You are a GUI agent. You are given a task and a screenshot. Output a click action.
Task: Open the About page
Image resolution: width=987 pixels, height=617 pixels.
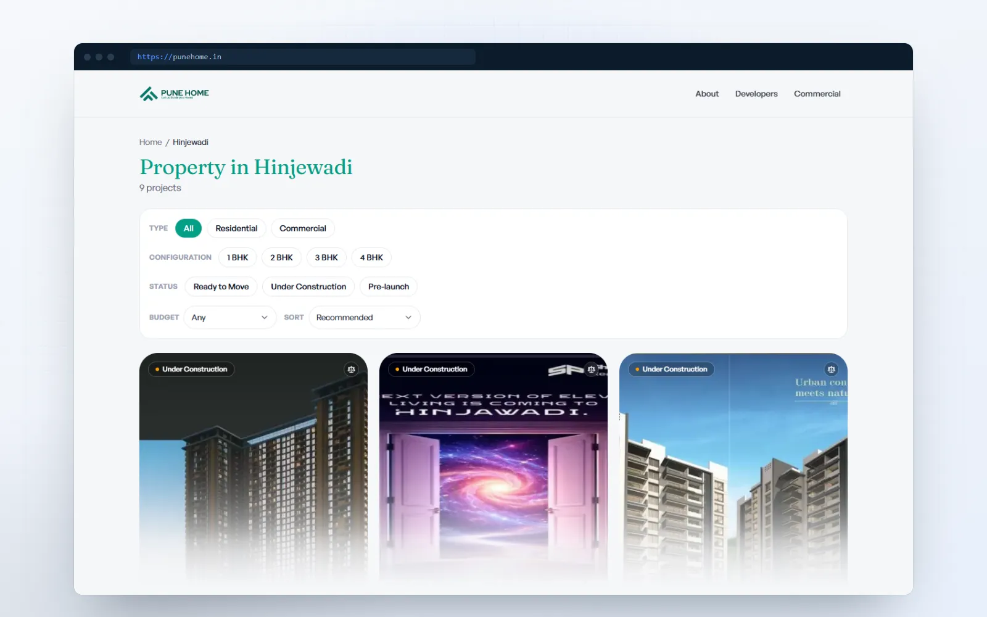point(707,94)
